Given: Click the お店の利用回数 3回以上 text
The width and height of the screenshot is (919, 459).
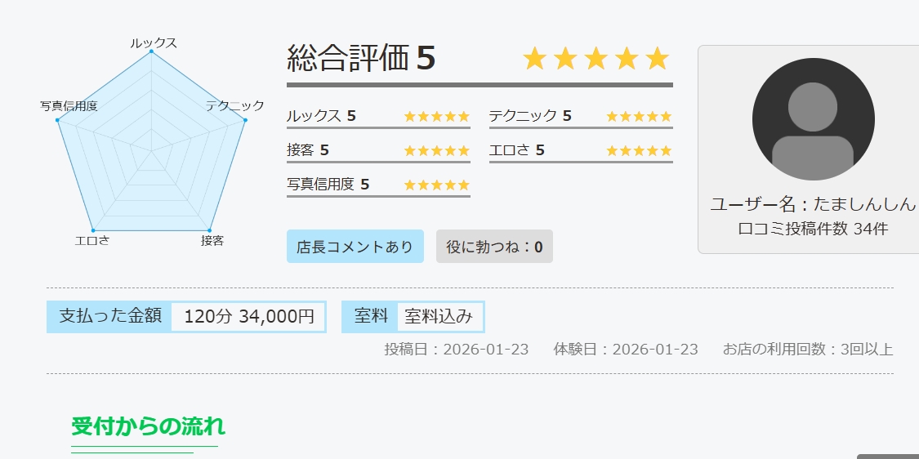Looking at the screenshot, I should pyautogui.click(x=807, y=350).
